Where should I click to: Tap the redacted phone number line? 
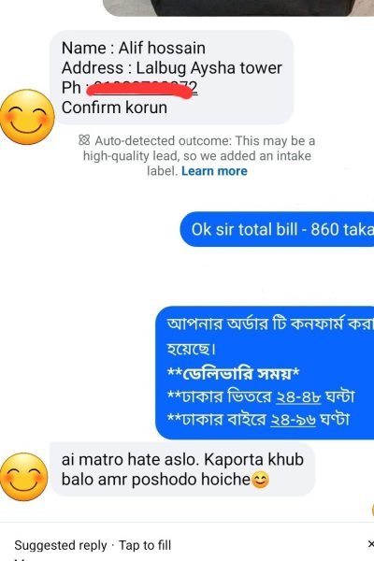click(130, 88)
